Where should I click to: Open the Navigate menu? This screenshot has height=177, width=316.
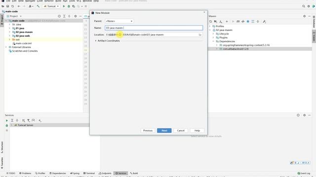click(x=30, y=1)
